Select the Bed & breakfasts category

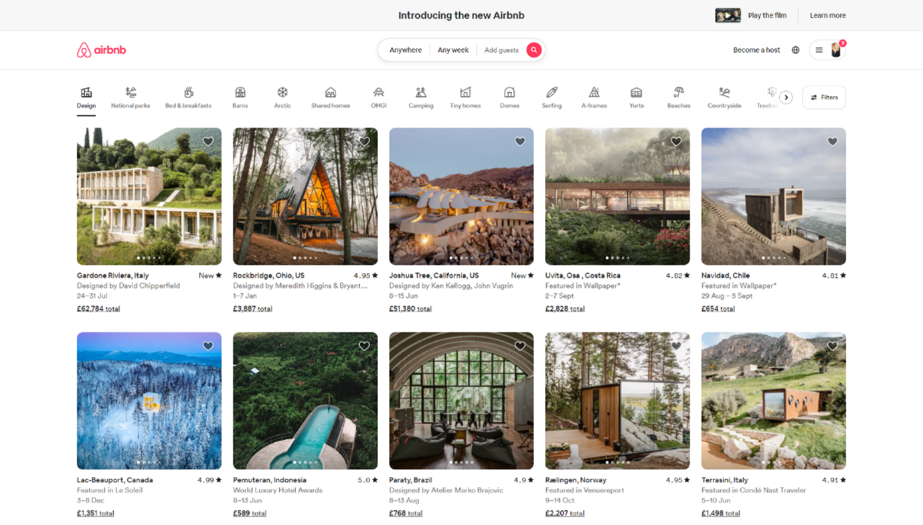click(188, 98)
